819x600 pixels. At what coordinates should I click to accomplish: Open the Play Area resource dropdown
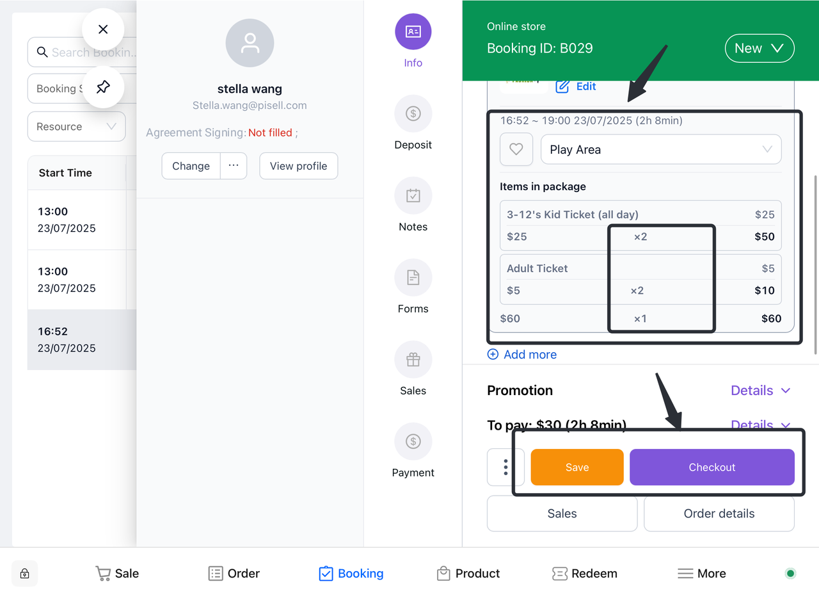[x=661, y=150]
